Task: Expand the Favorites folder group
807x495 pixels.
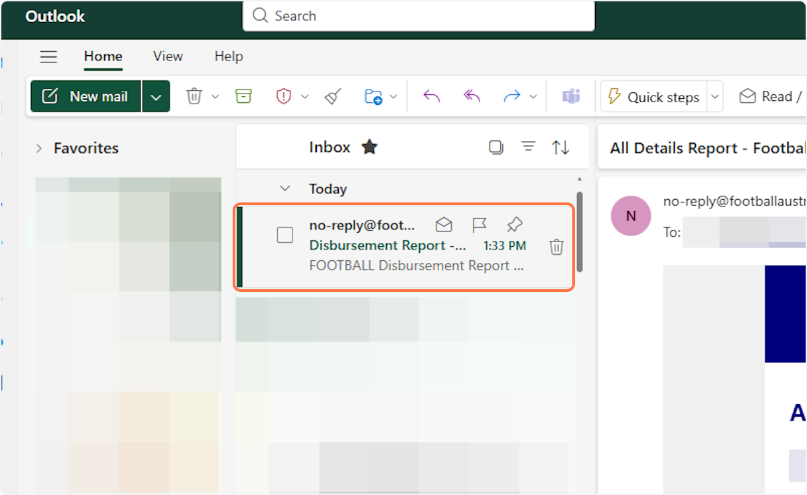Action: point(39,148)
